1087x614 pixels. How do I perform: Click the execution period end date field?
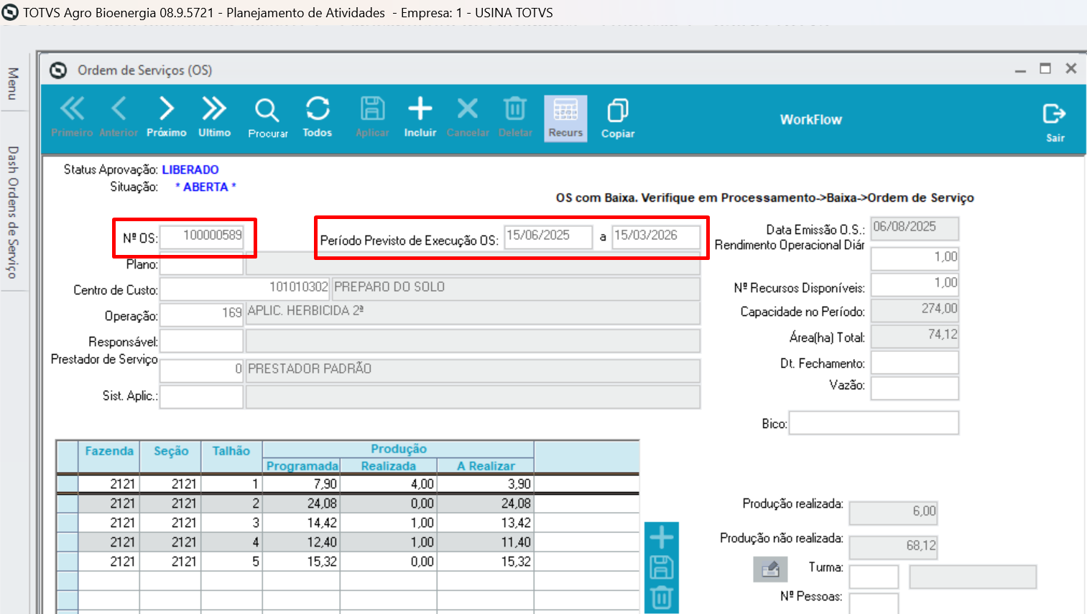(656, 237)
